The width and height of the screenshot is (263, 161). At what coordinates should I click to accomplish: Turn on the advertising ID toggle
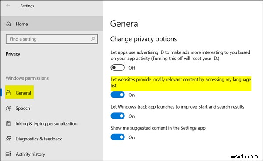[x=117, y=68]
